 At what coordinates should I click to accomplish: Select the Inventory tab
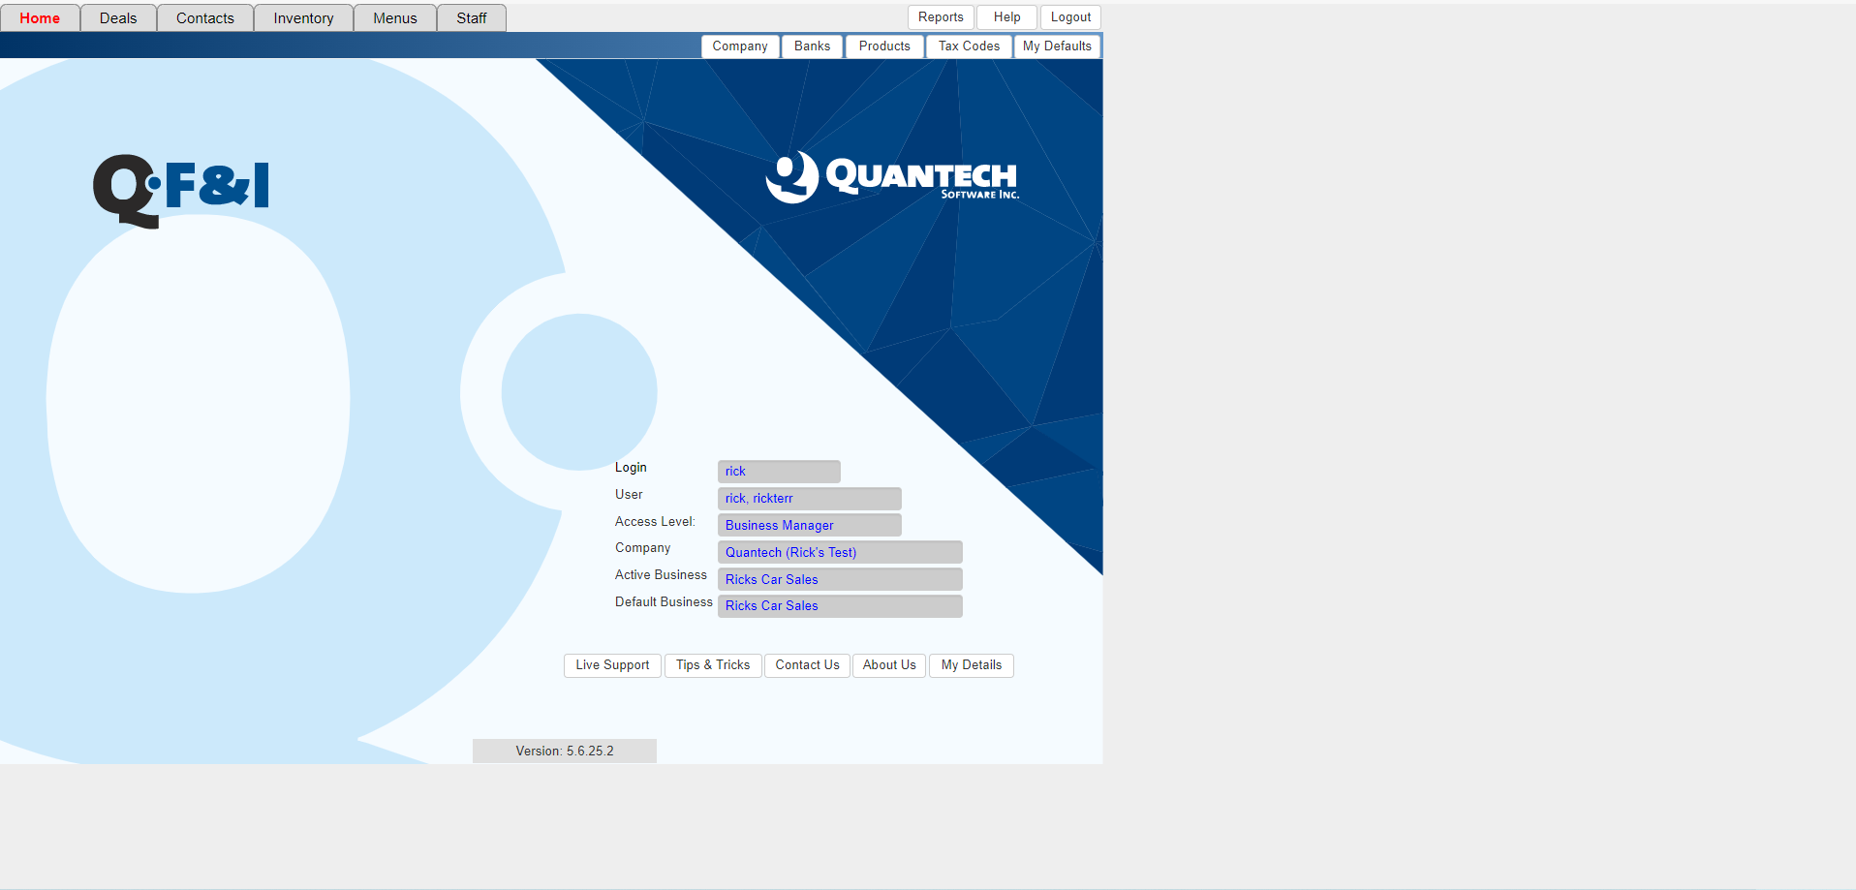(302, 17)
